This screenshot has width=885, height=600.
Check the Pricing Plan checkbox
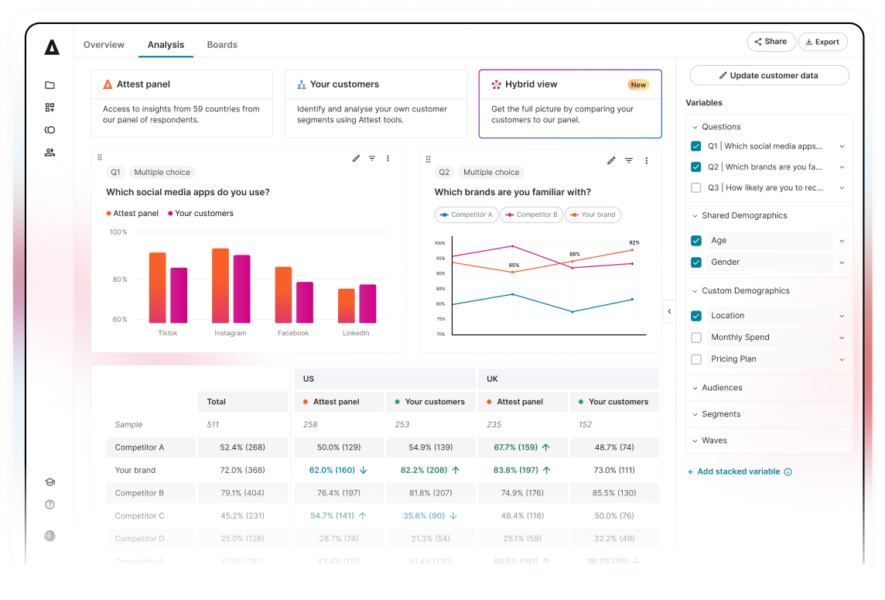(x=696, y=358)
